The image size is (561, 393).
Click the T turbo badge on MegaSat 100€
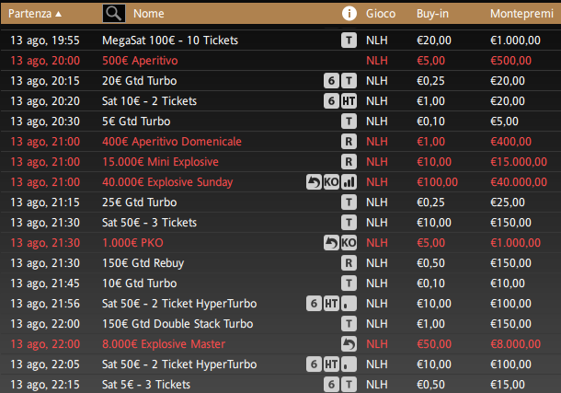[349, 40]
